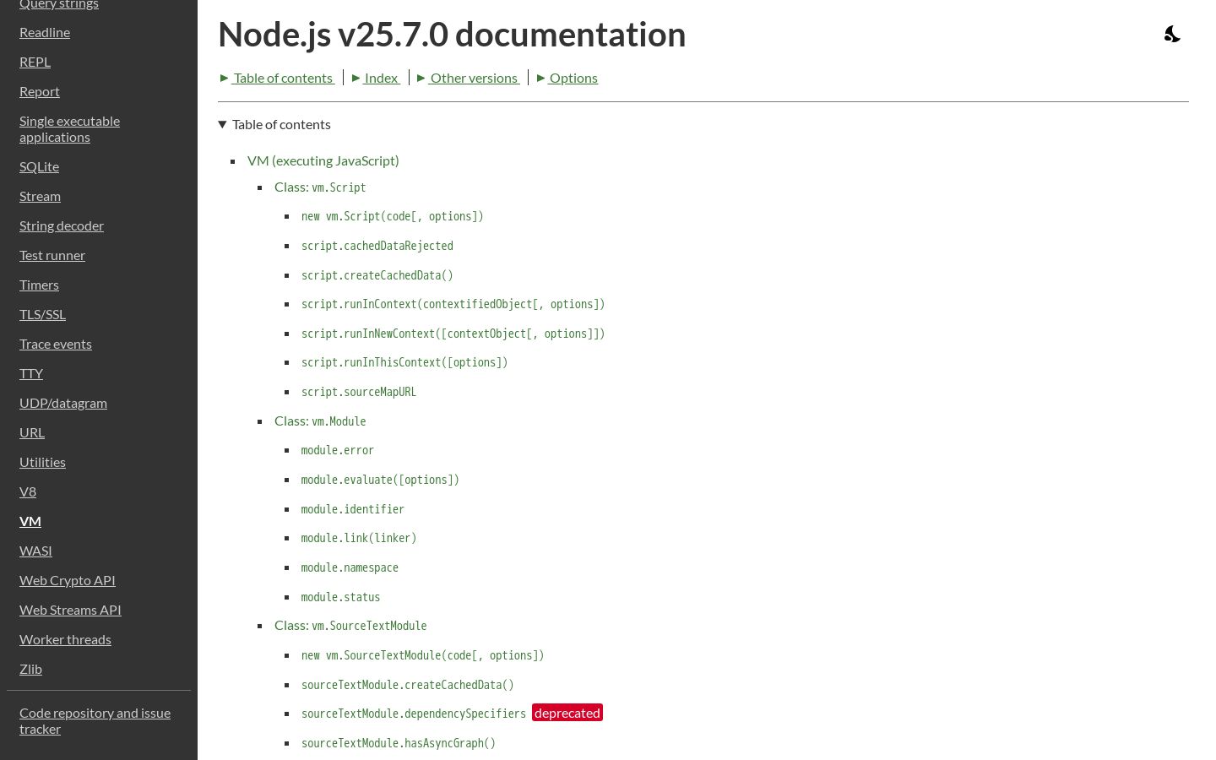Open Code repository and issue tracker link

(95, 720)
